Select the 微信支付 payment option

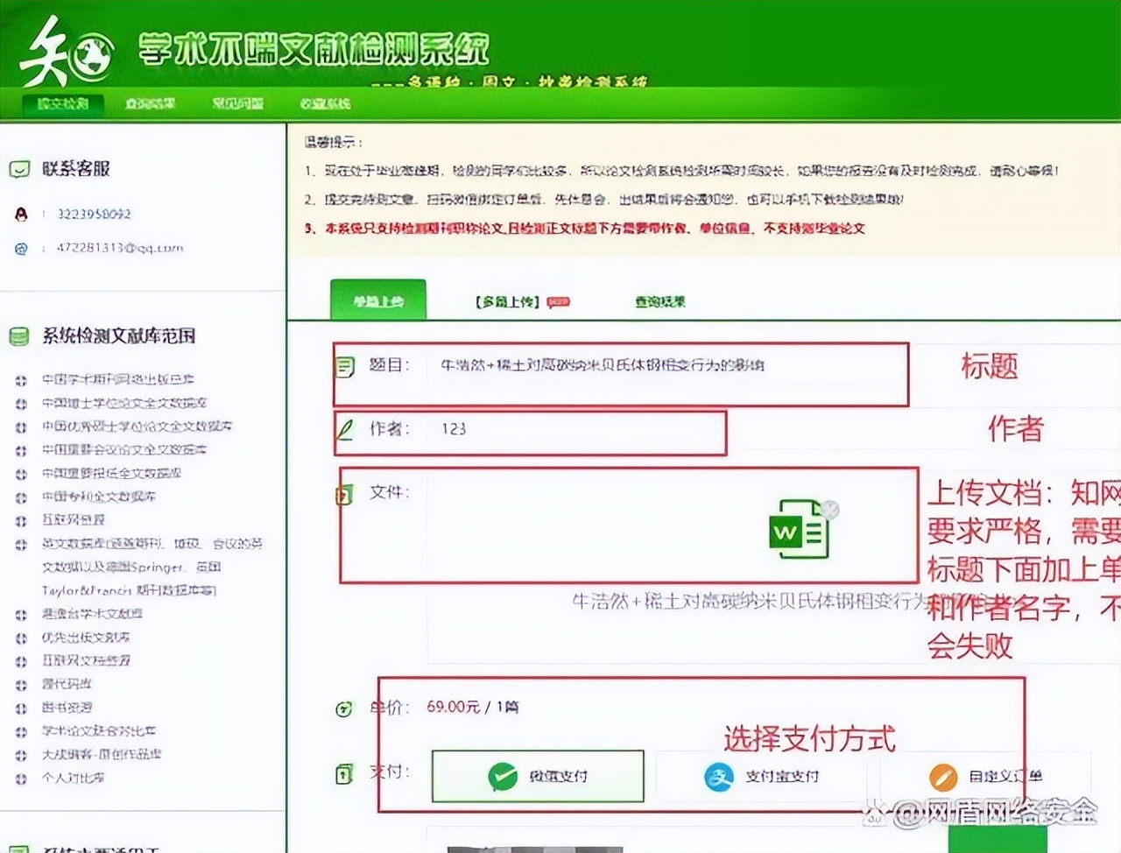point(538,776)
